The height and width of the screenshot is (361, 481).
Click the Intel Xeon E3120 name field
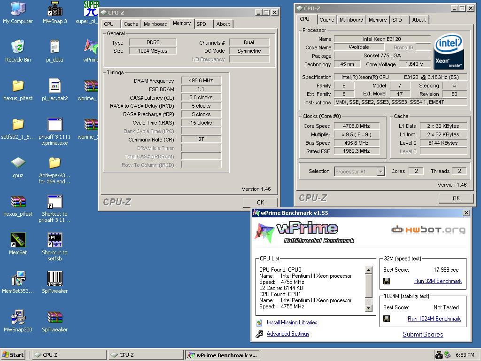tap(382, 39)
